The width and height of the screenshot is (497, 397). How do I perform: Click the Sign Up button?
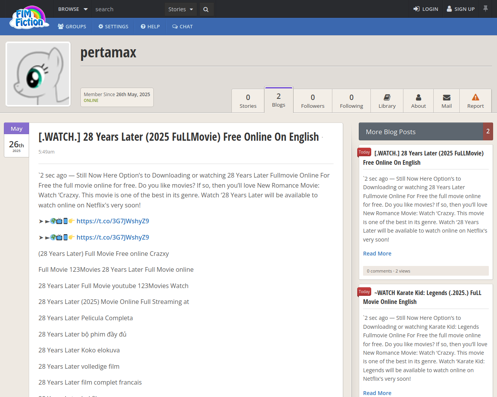(x=461, y=9)
